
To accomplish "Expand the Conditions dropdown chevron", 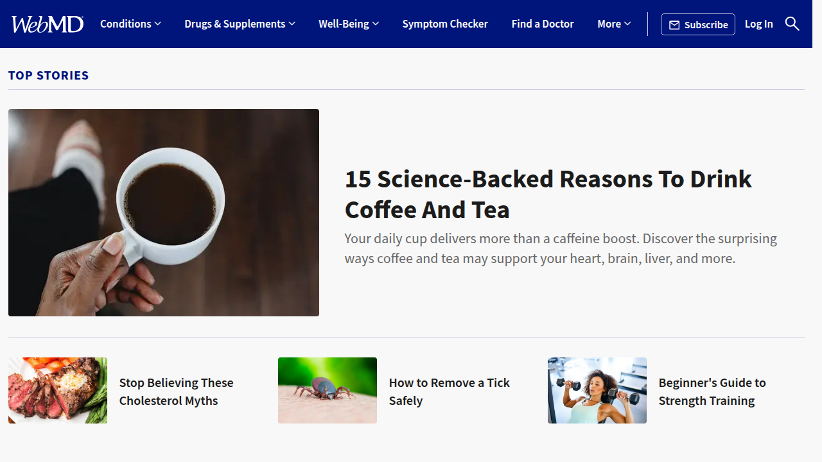I will pos(158,24).
